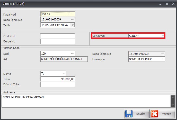Click the red X icon on Vazgeç
This screenshot has height=120, width=177.
pyautogui.click(x=155, y=114)
